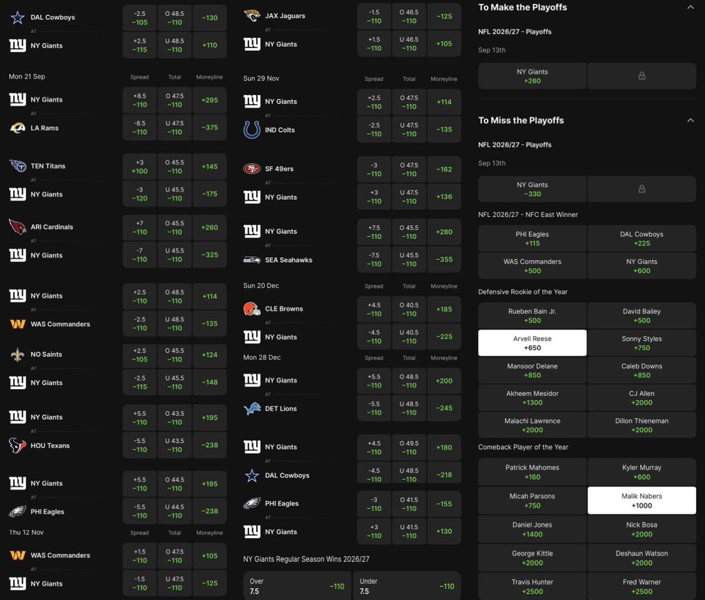Screen dimensions: 705x600
Task: Click NY Giants logo opposite the DET Lions
Action: click(x=252, y=380)
